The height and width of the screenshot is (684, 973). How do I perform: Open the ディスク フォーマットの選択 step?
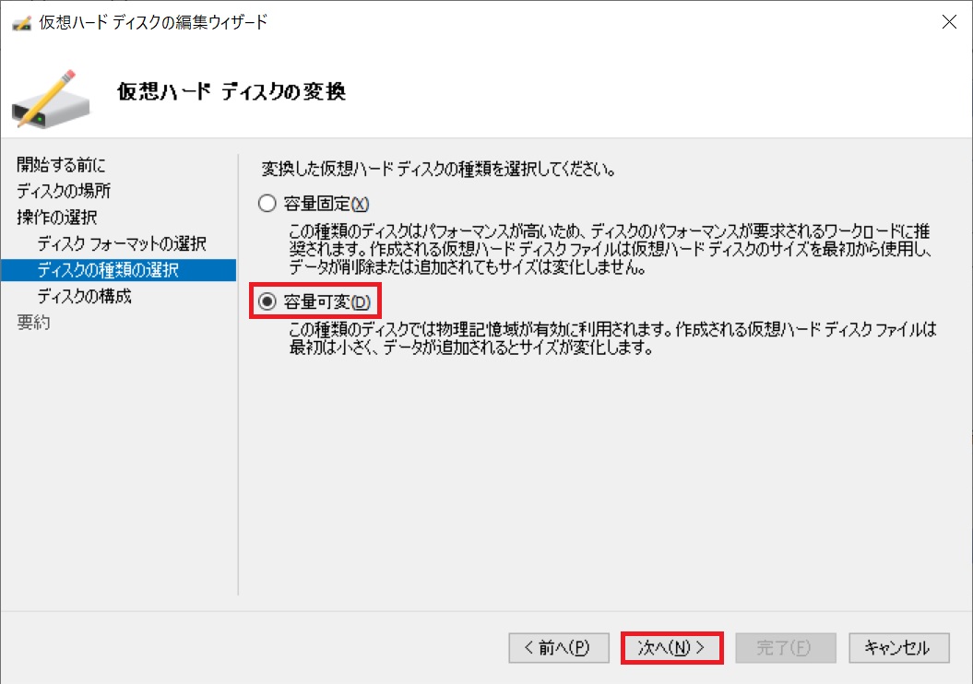(122, 243)
